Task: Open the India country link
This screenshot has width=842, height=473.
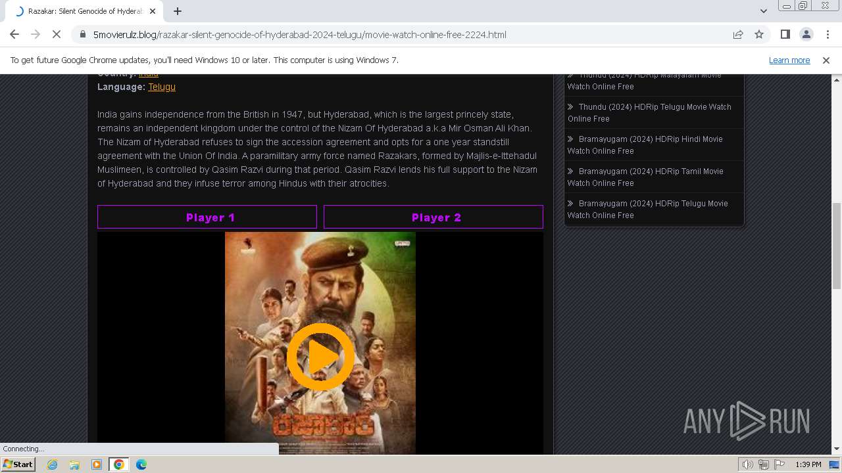Action: [149, 75]
